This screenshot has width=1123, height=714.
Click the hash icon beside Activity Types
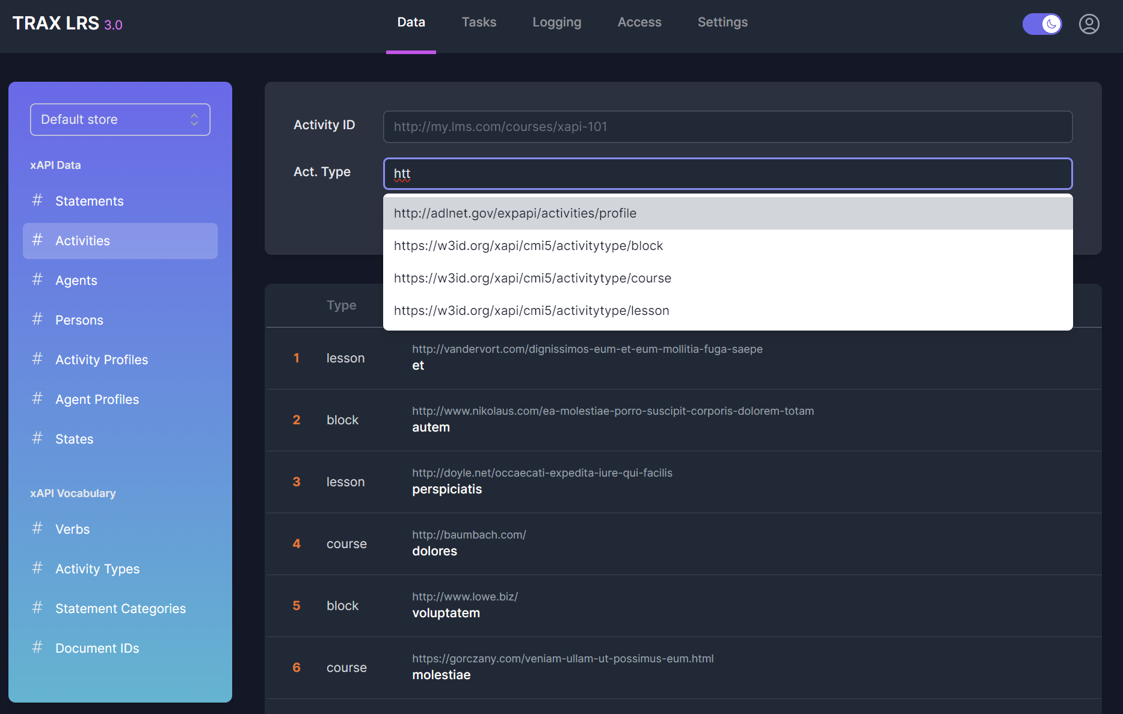pyautogui.click(x=37, y=568)
